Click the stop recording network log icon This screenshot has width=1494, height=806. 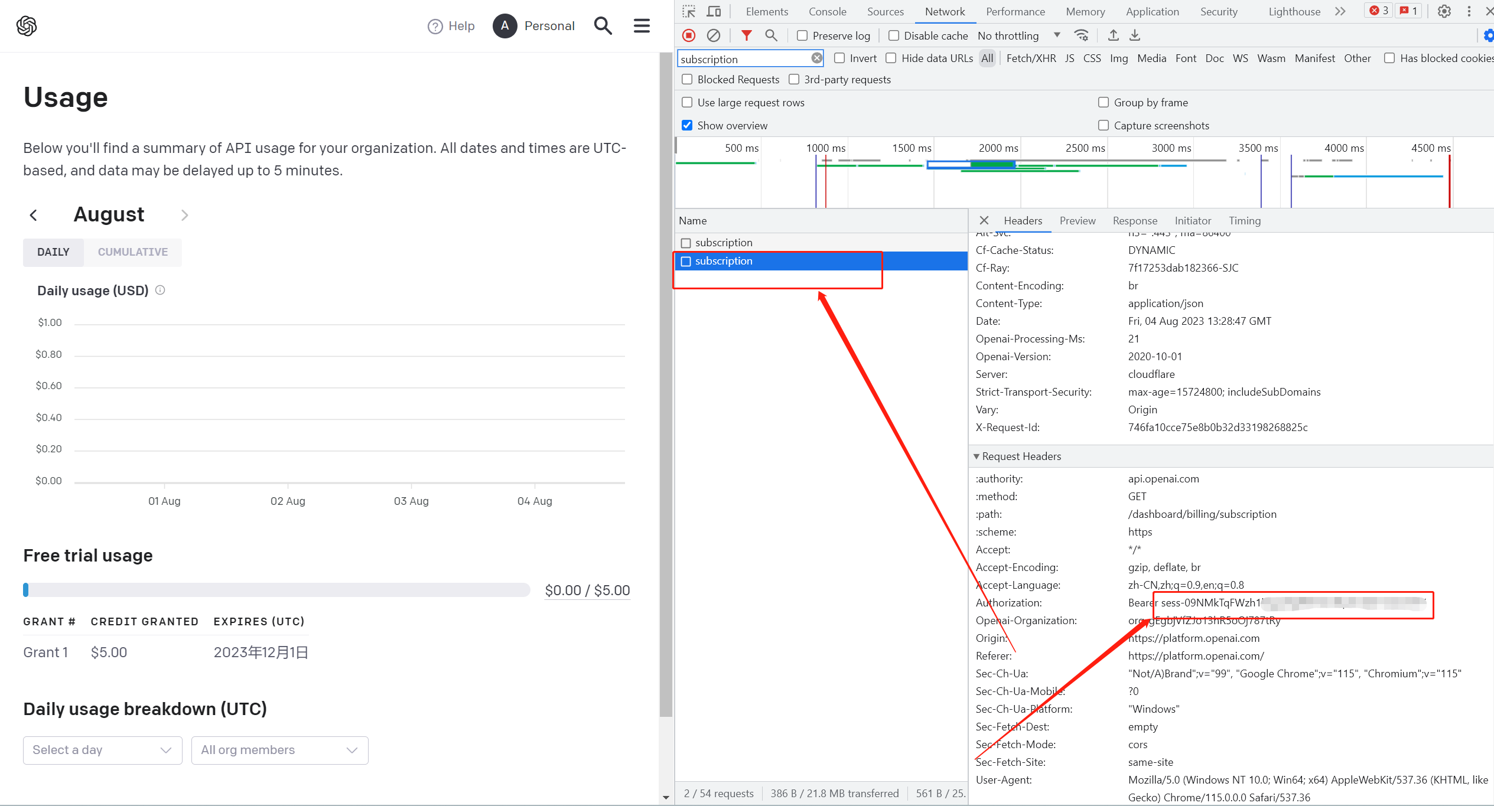(x=689, y=35)
